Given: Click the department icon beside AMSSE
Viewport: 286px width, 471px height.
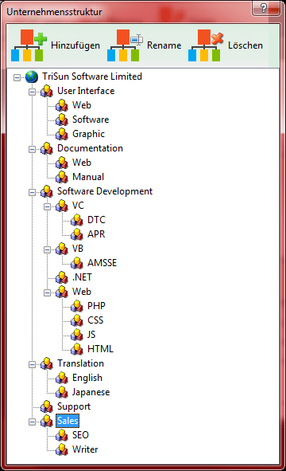Looking at the screenshot, I should [77, 263].
